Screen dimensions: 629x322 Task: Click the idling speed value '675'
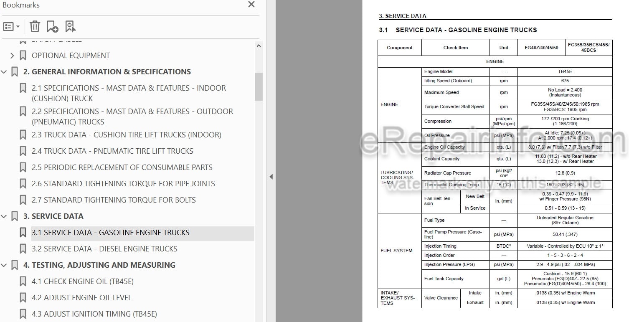click(565, 81)
